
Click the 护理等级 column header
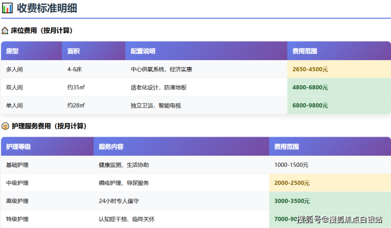pos(18,147)
